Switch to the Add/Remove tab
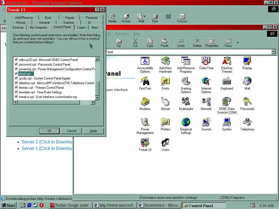279x209 pixels. click(x=24, y=18)
